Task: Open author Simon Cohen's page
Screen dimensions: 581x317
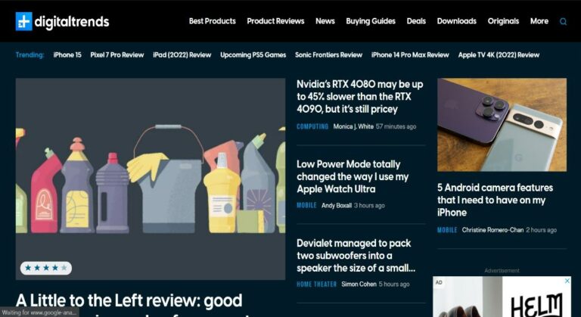Action: pos(359,284)
